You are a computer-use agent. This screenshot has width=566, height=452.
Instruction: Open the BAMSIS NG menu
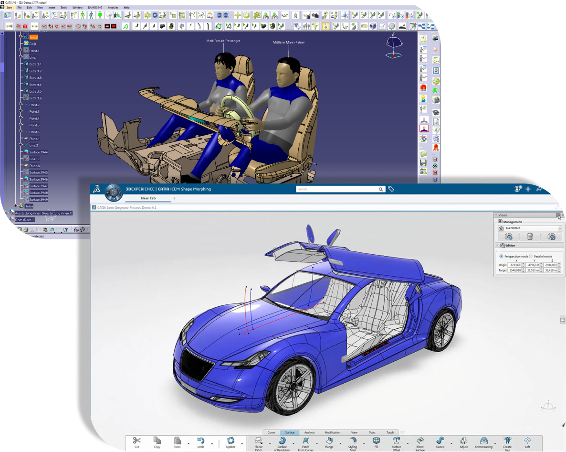click(x=95, y=8)
